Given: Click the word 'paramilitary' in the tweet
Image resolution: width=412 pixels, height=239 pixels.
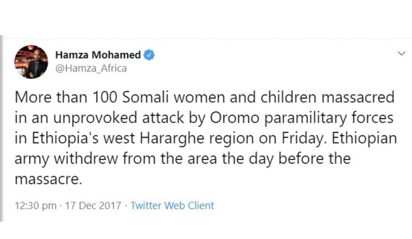Looking at the screenshot, I should (x=306, y=118).
